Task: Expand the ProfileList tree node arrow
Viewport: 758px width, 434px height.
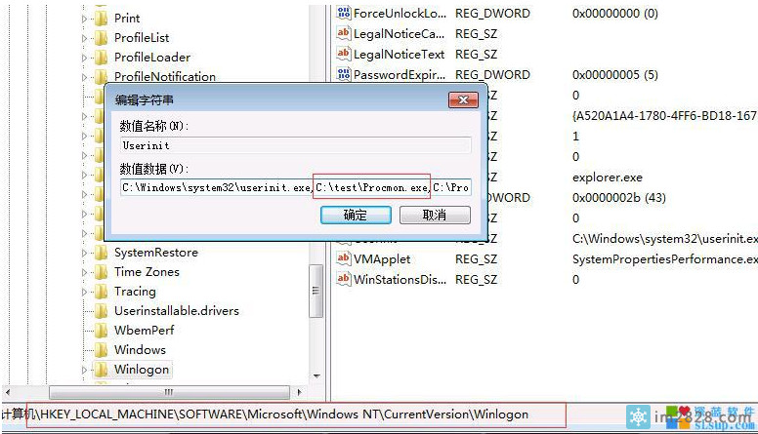Action: pos(85,38)
